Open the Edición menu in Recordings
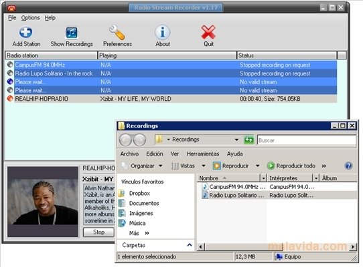 point(155,154)
